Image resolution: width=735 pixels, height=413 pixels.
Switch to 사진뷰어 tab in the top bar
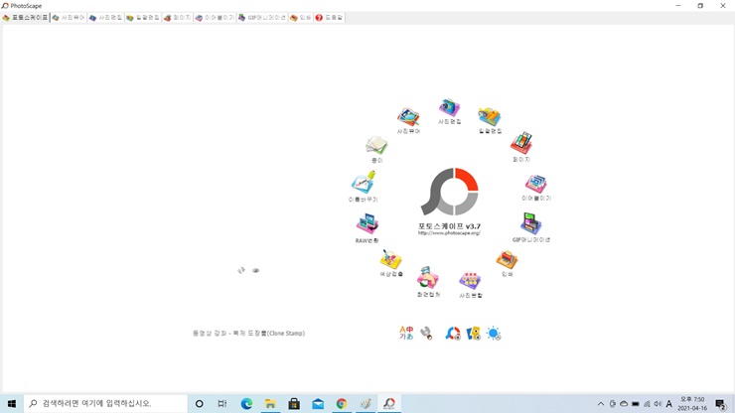pos(69,18)
